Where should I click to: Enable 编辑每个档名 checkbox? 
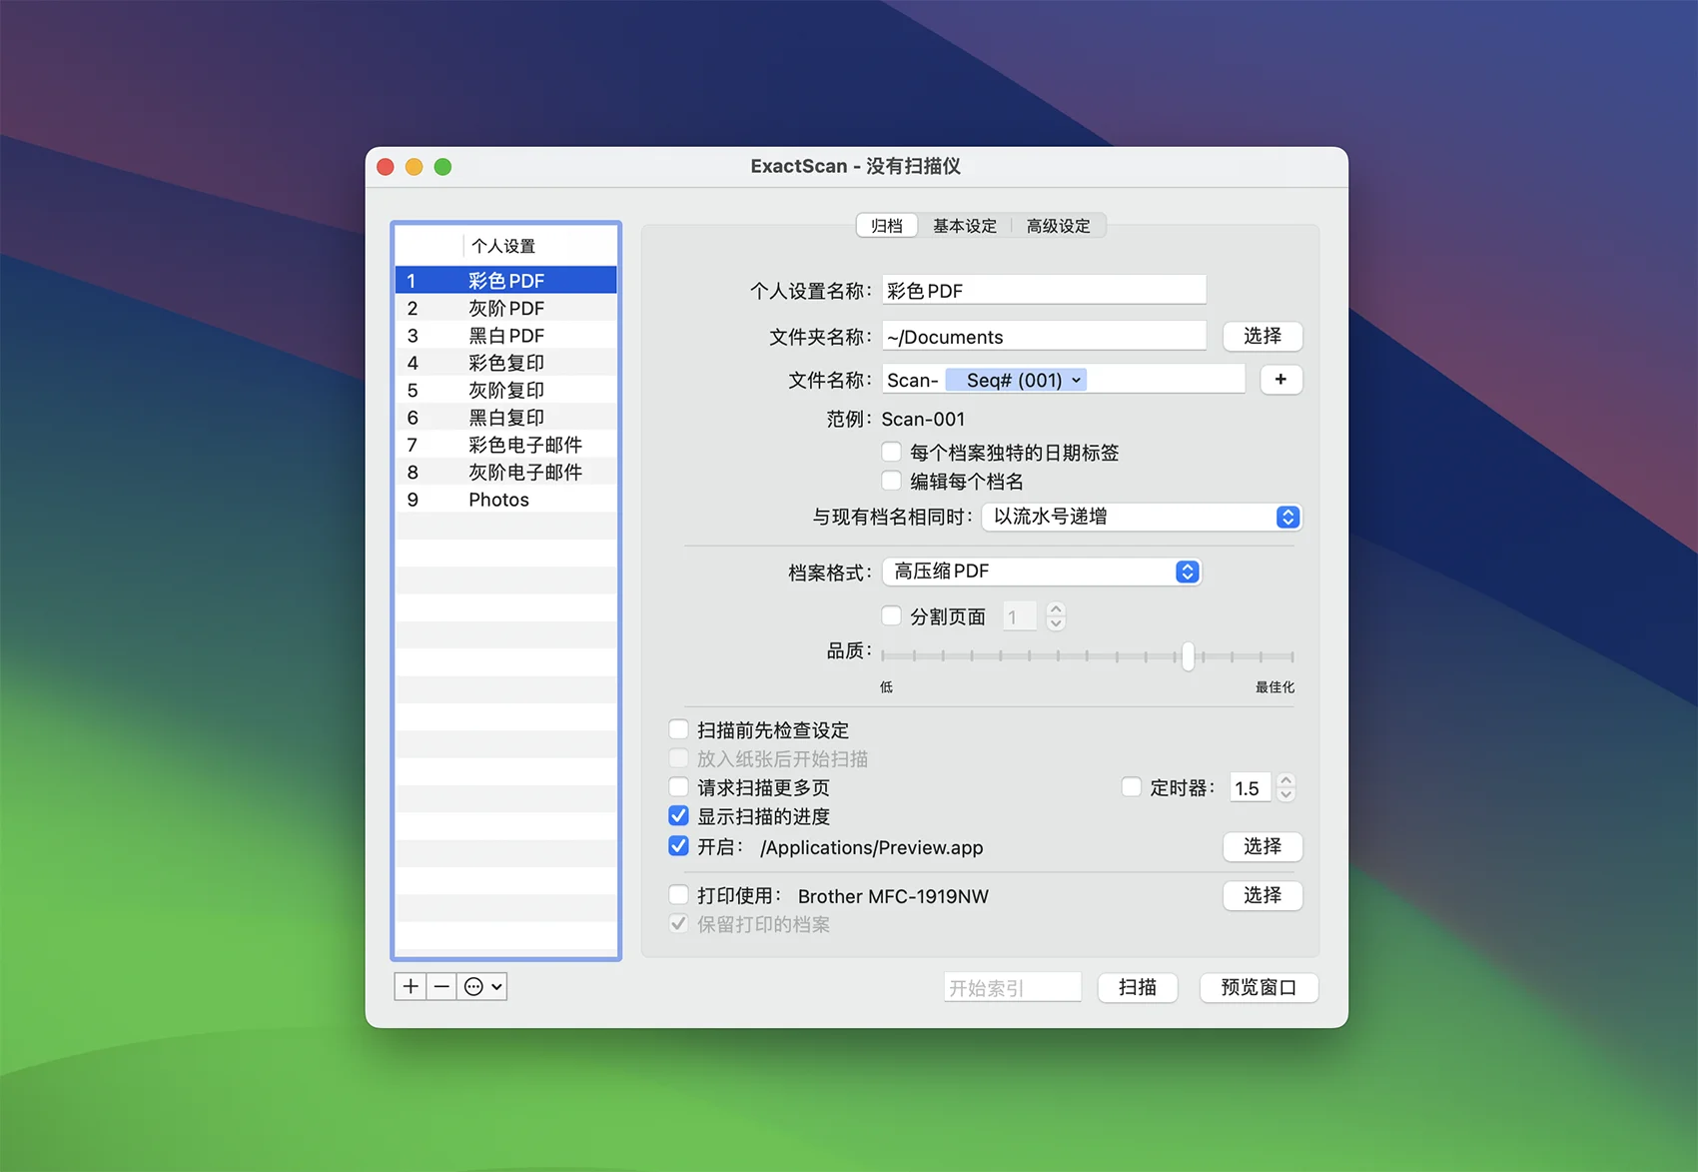point(892,481)
